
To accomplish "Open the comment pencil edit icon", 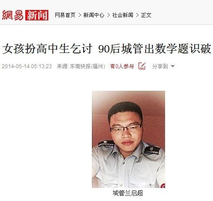I will point(142,66).
